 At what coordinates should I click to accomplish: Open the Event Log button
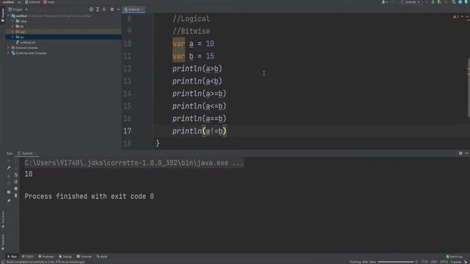(x=455, y=257)
